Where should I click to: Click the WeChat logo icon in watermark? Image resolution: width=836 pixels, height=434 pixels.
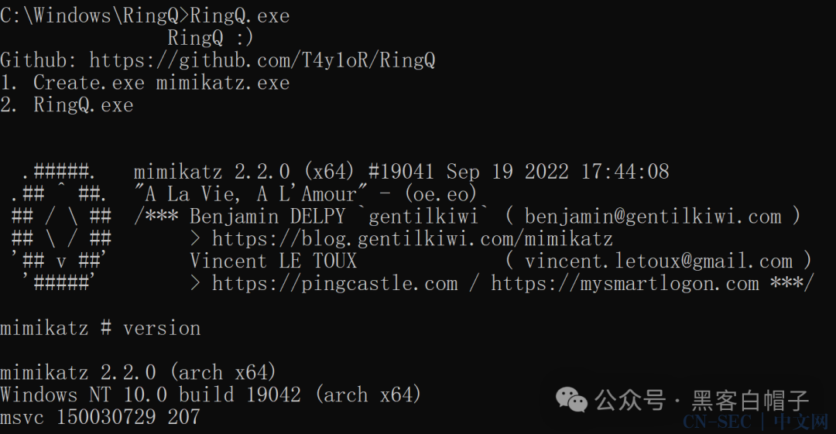tap(571, 400)
